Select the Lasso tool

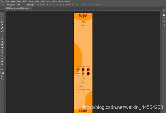click(x=2, y=17)
